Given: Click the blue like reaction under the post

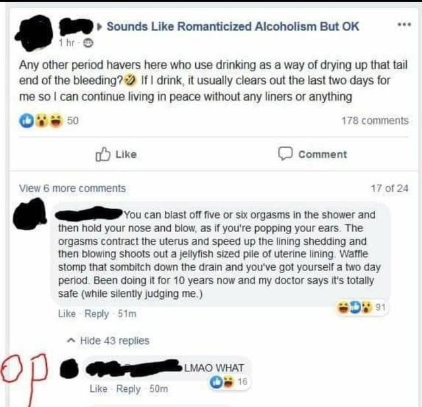Looking at the screenshot, I should point(26,121).
